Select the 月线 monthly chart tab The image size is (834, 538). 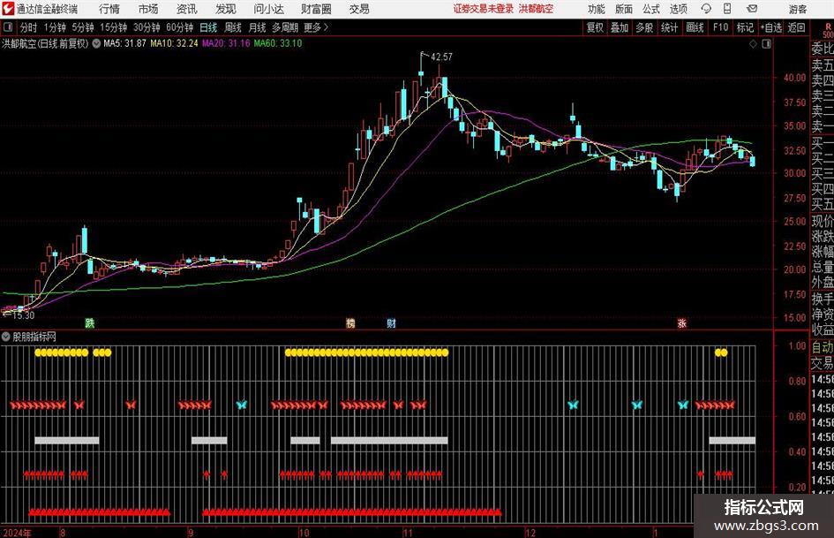257,27
